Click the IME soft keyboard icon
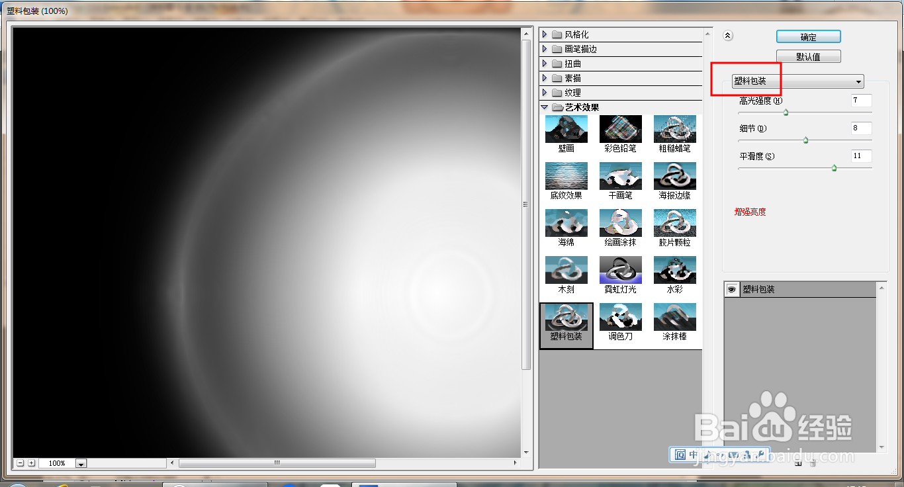 (x=733, y=455)
